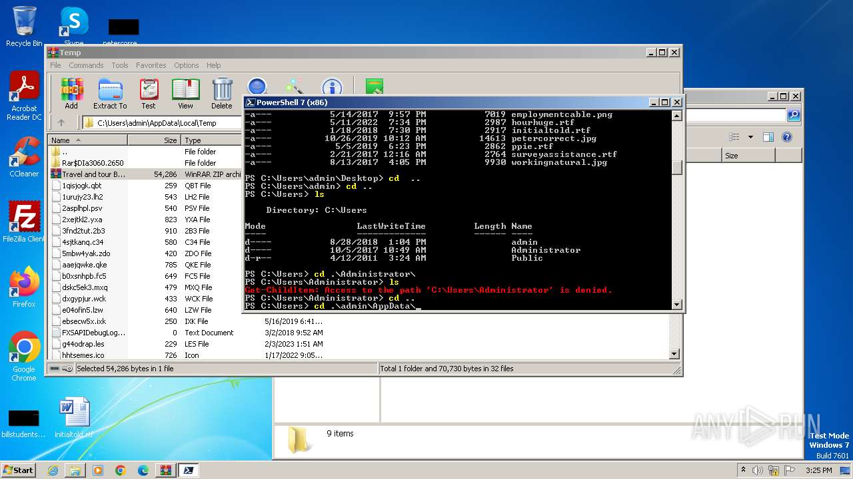The width and height of the screenshot is (853, 479).
Task: Sort file list by Size column header
Action: click(x=155, y=140)
